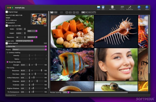Collapse the New size section
Image resolution: width=156 pixels, height=102 pixels.
pos(7,26)
